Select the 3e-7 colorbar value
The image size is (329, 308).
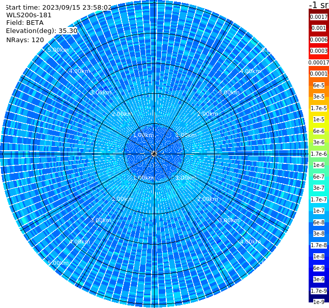click(x=319, y=188)
